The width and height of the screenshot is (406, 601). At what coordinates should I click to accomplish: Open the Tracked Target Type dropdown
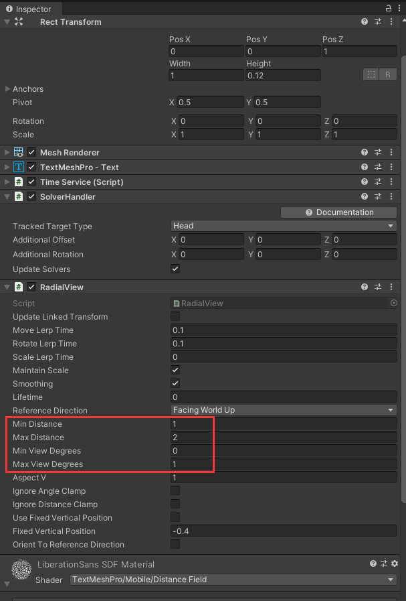tap(284, 226)
